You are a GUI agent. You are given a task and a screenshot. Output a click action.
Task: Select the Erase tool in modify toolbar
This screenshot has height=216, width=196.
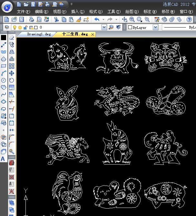tap(12, 38)
